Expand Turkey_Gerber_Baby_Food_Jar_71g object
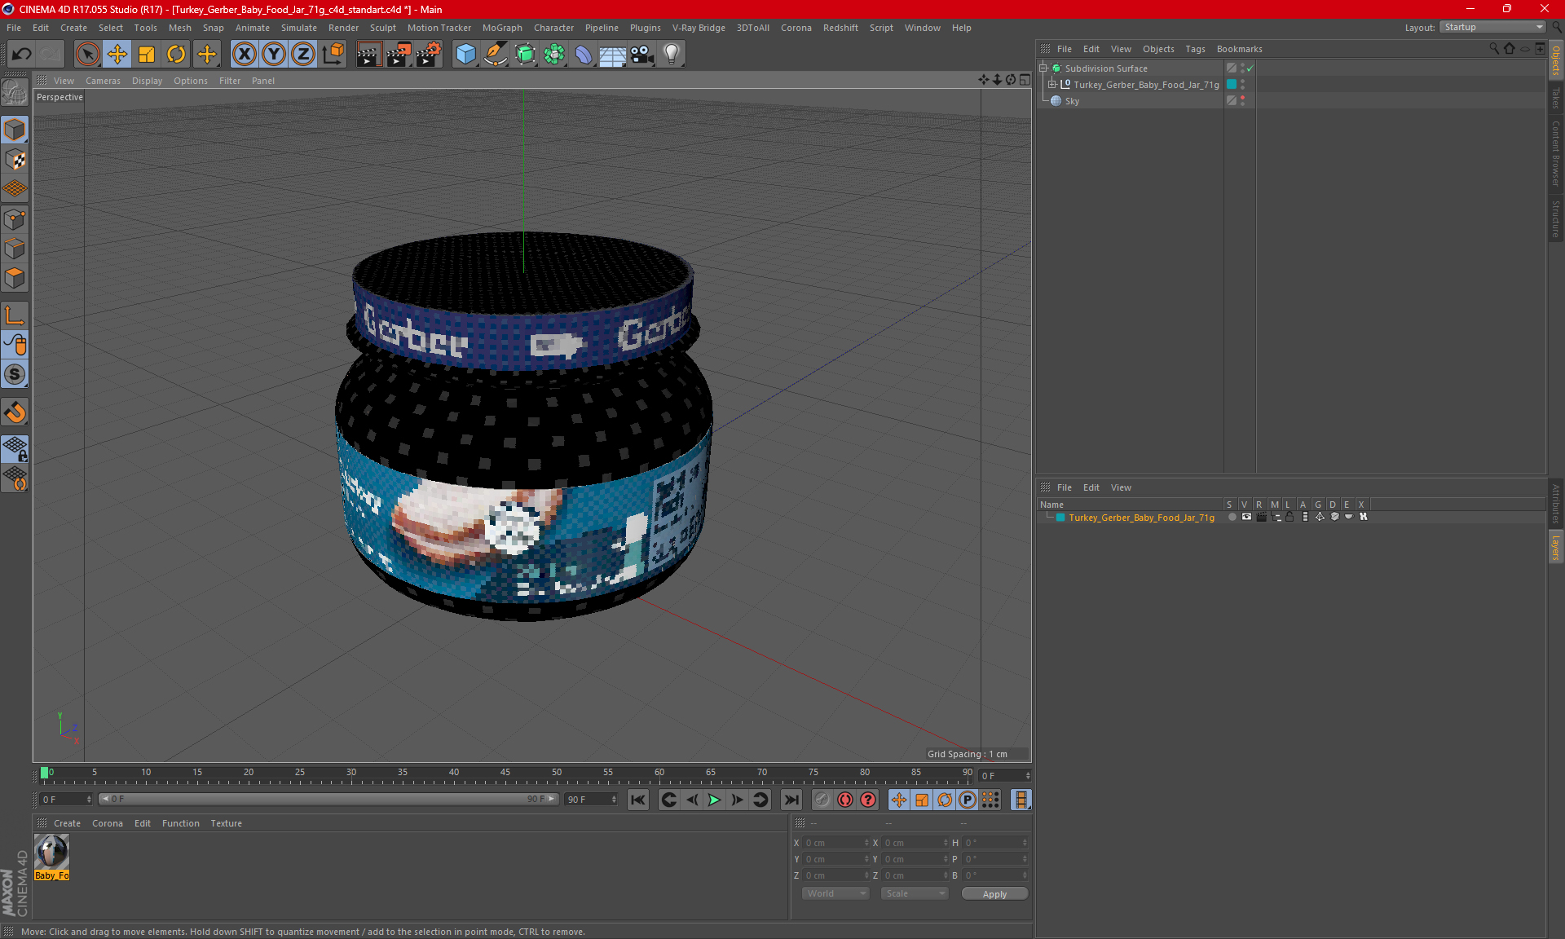 pyautogui.click(x=1051, y=85)
